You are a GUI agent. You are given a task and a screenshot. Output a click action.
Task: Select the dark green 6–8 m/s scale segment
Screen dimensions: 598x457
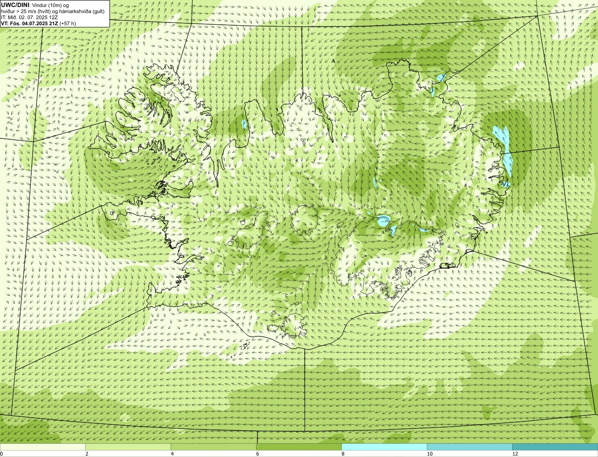point(299,447)
